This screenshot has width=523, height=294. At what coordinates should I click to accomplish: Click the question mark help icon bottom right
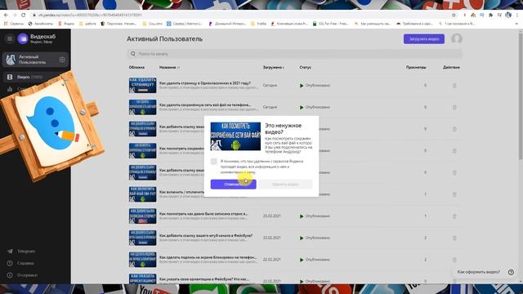pyautogui.click(x=511, y=272)
